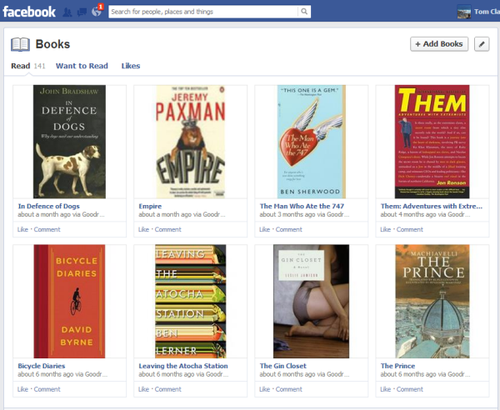Like Them: Adventures with Extremists
This screenshot has width=500, height=410.
pyautogui.click(x=385, y=229)
